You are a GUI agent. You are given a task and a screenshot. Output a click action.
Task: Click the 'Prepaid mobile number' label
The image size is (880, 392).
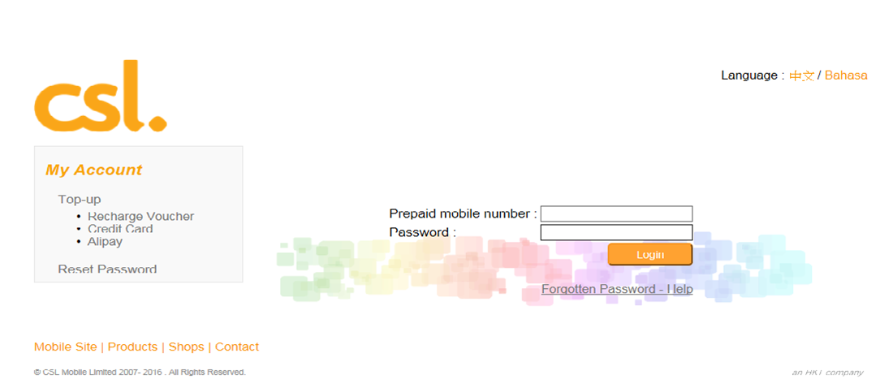click(463, 213)
